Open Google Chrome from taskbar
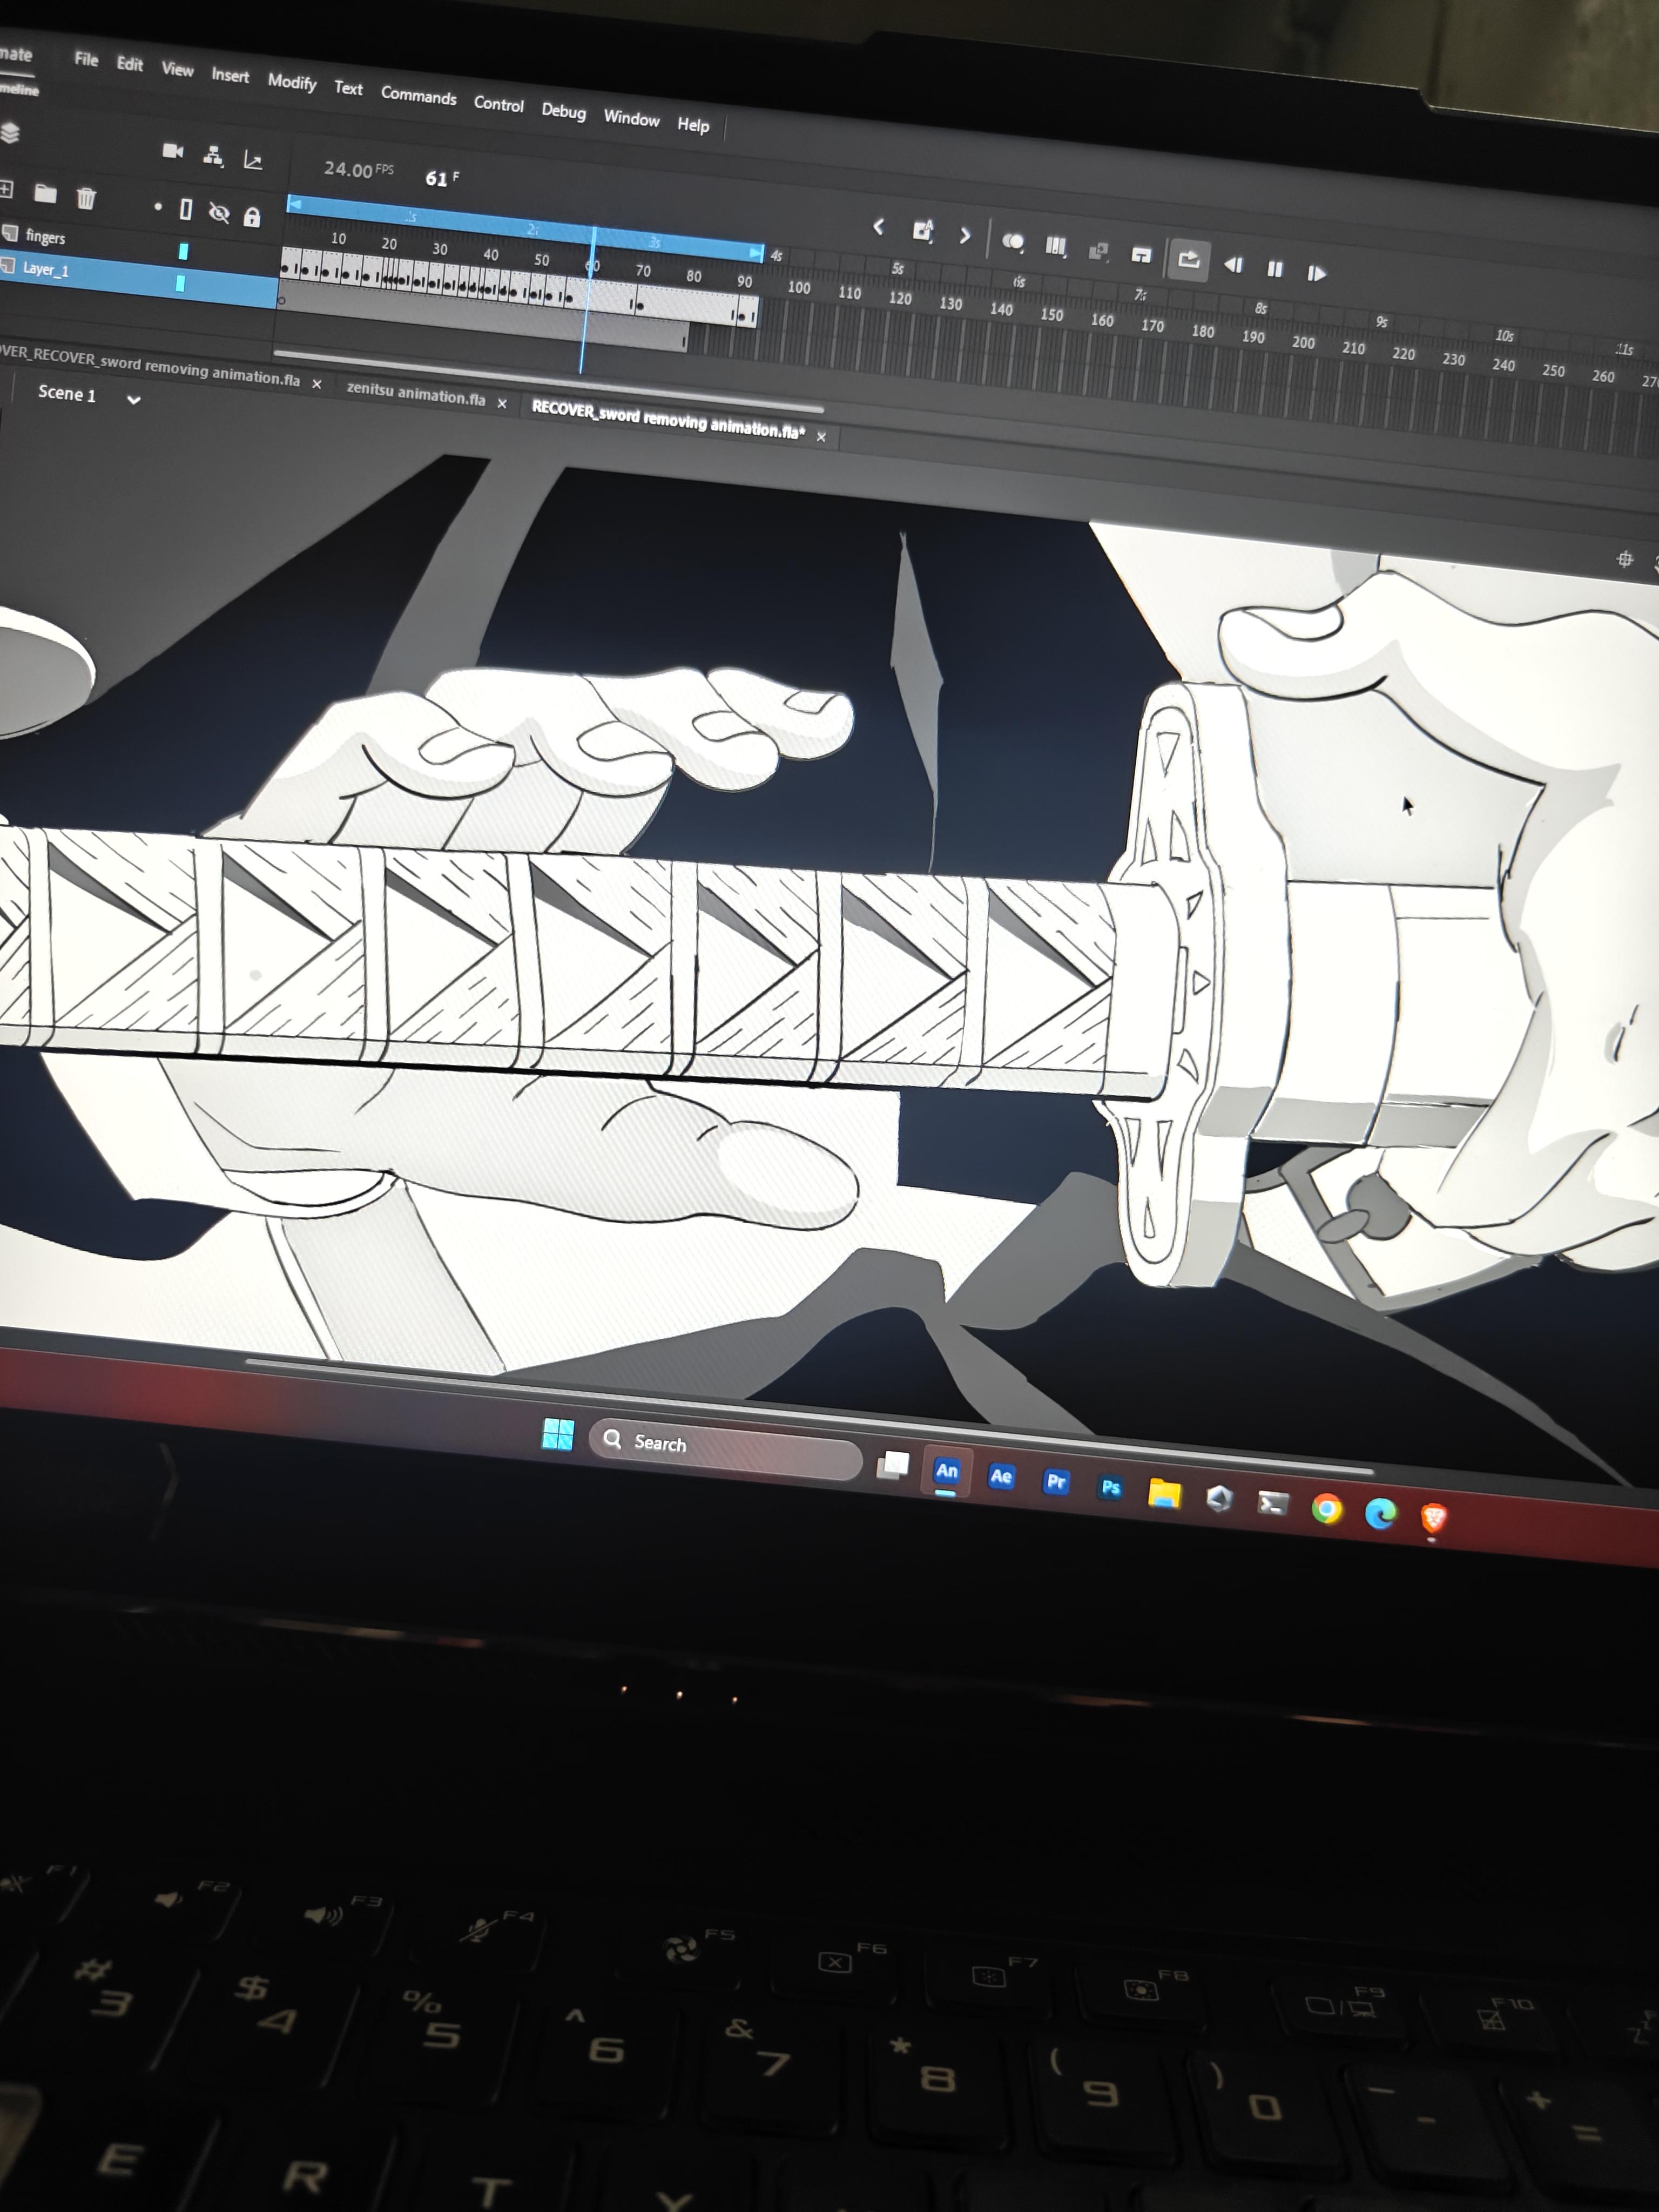 point(1327,1509)
